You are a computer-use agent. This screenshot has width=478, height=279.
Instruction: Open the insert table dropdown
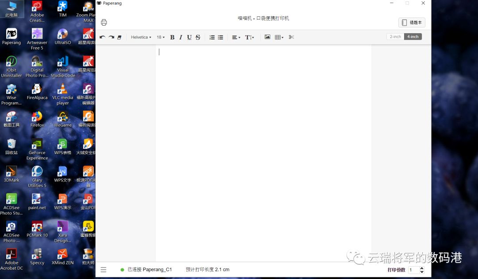279,37
